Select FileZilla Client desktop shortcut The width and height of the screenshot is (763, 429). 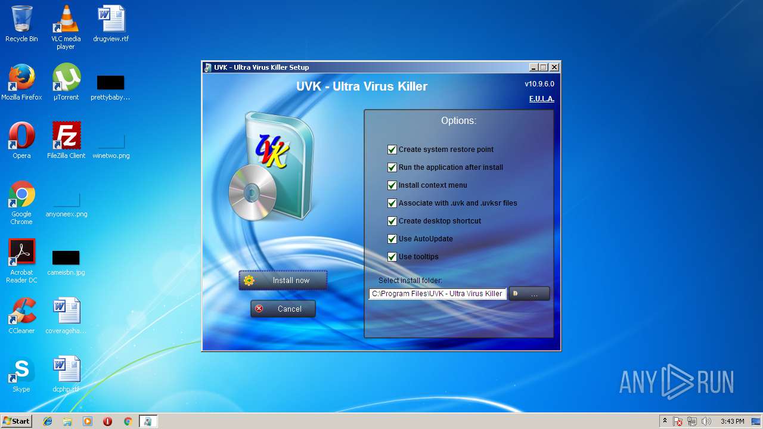(x=66, y=141)
